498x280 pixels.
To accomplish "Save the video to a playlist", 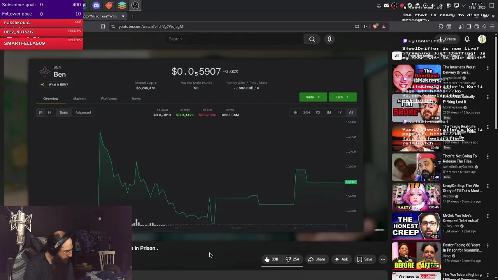I will [x=365, y=259].
